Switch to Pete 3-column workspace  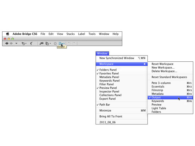170,83
